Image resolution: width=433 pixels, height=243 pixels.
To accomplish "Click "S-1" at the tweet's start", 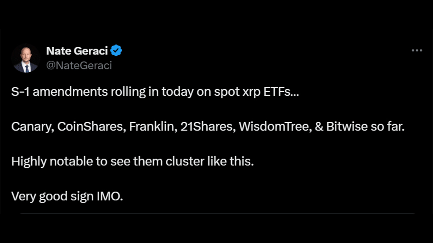I will tap(20, 92).
